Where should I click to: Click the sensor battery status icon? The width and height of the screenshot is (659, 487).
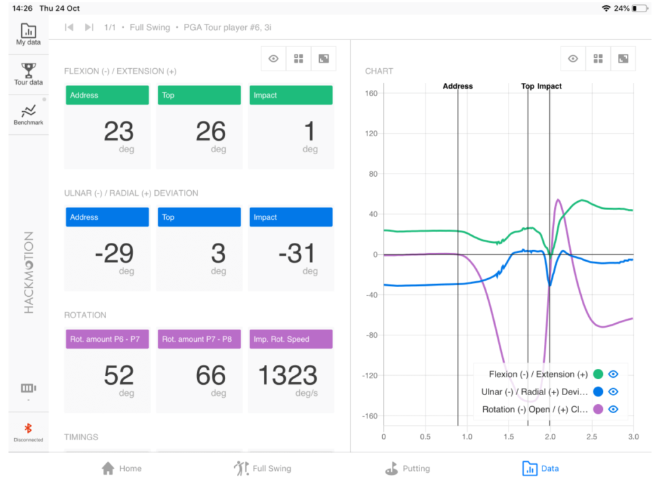(x=28, y=388)
